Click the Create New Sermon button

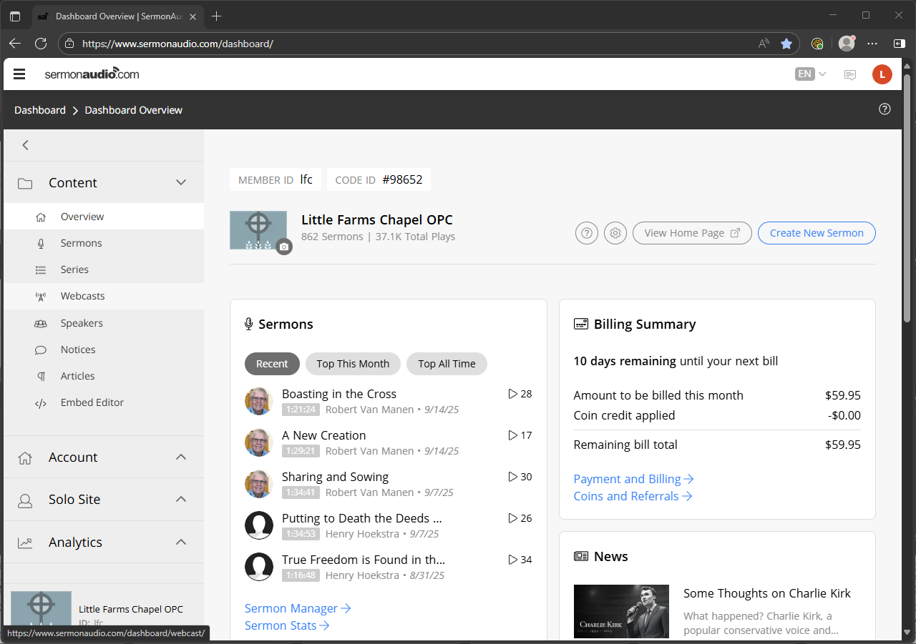pos(816,233)
